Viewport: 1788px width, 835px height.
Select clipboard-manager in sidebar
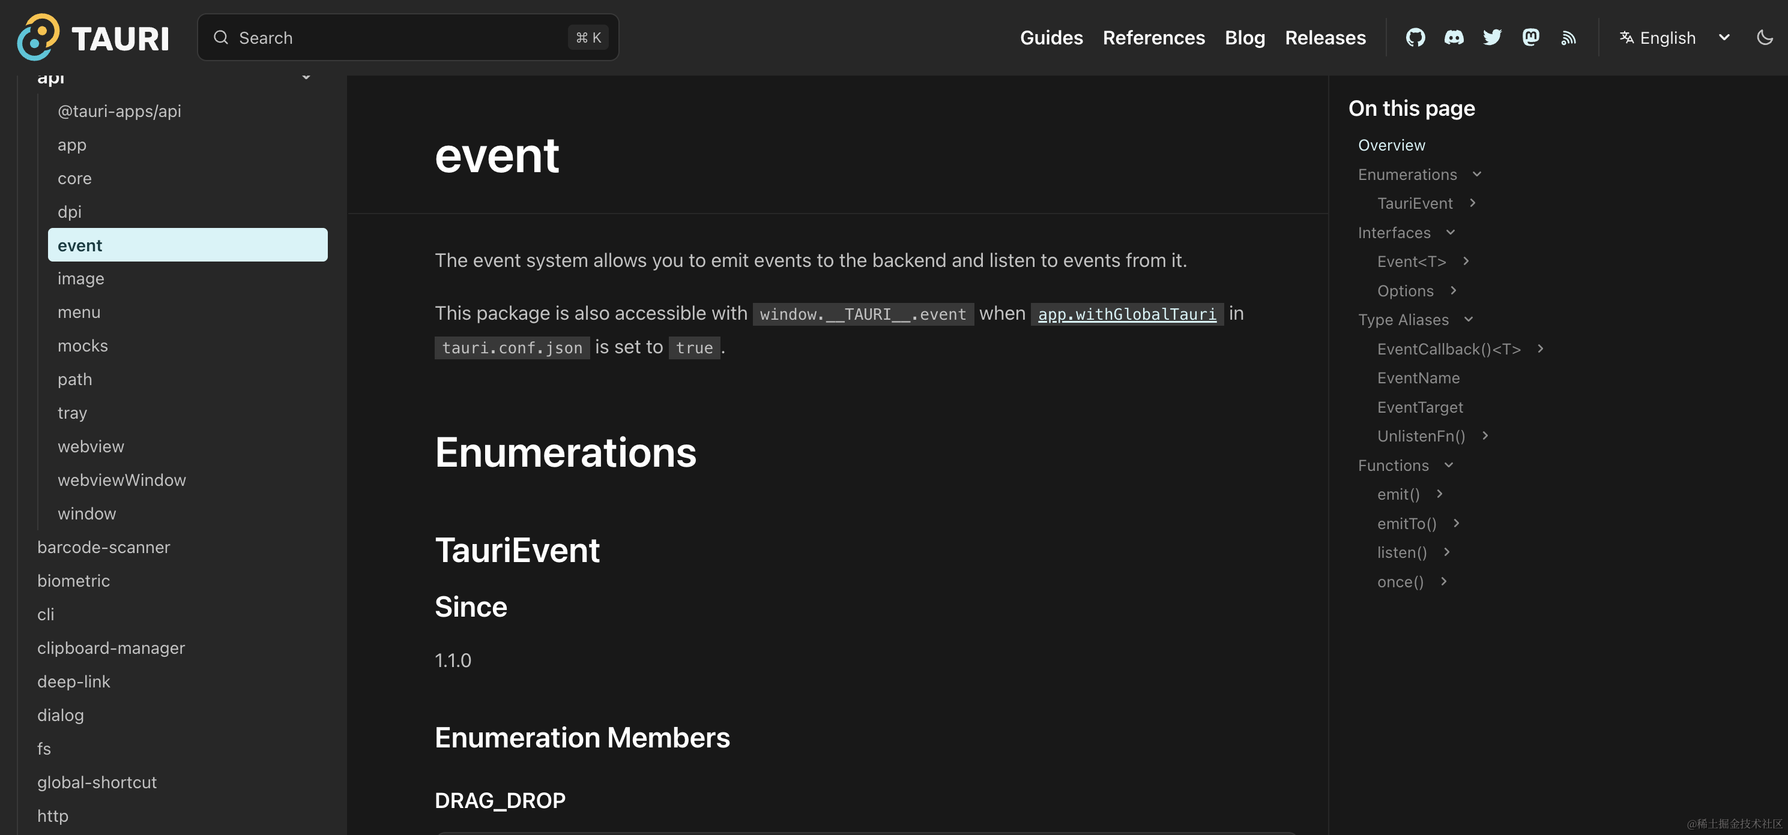pyautogui.click(x=111, y=648)
